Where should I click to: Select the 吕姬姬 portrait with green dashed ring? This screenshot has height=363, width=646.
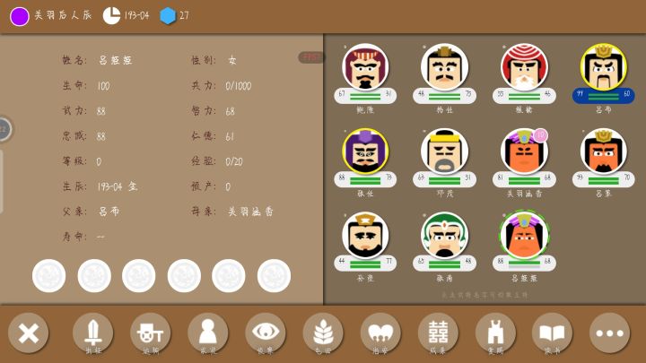click(524, 236)
